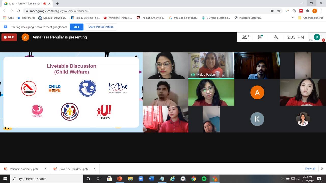Click the muted microphone indicator beside You

coord(323,40)
